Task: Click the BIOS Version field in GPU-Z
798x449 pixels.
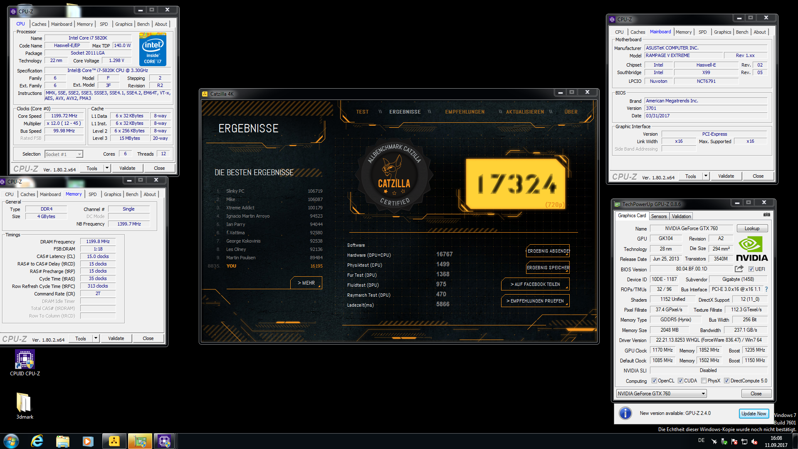Action: (x=691, y=269)
